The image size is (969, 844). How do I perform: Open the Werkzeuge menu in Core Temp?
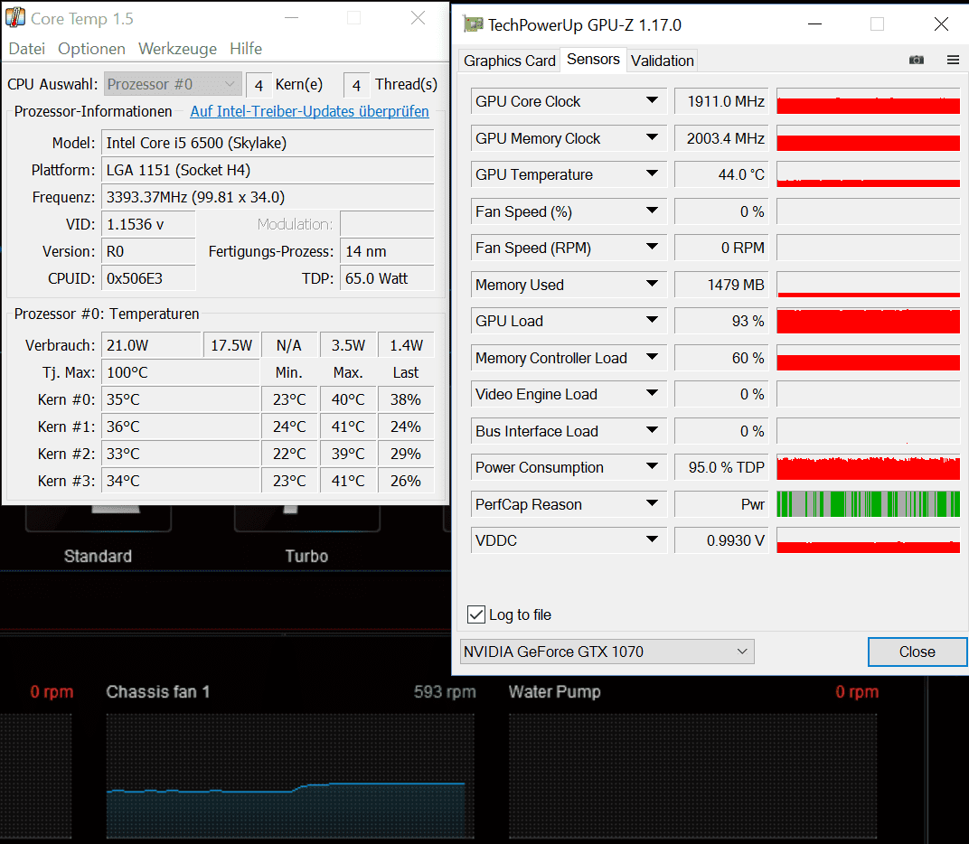(177, 48)
